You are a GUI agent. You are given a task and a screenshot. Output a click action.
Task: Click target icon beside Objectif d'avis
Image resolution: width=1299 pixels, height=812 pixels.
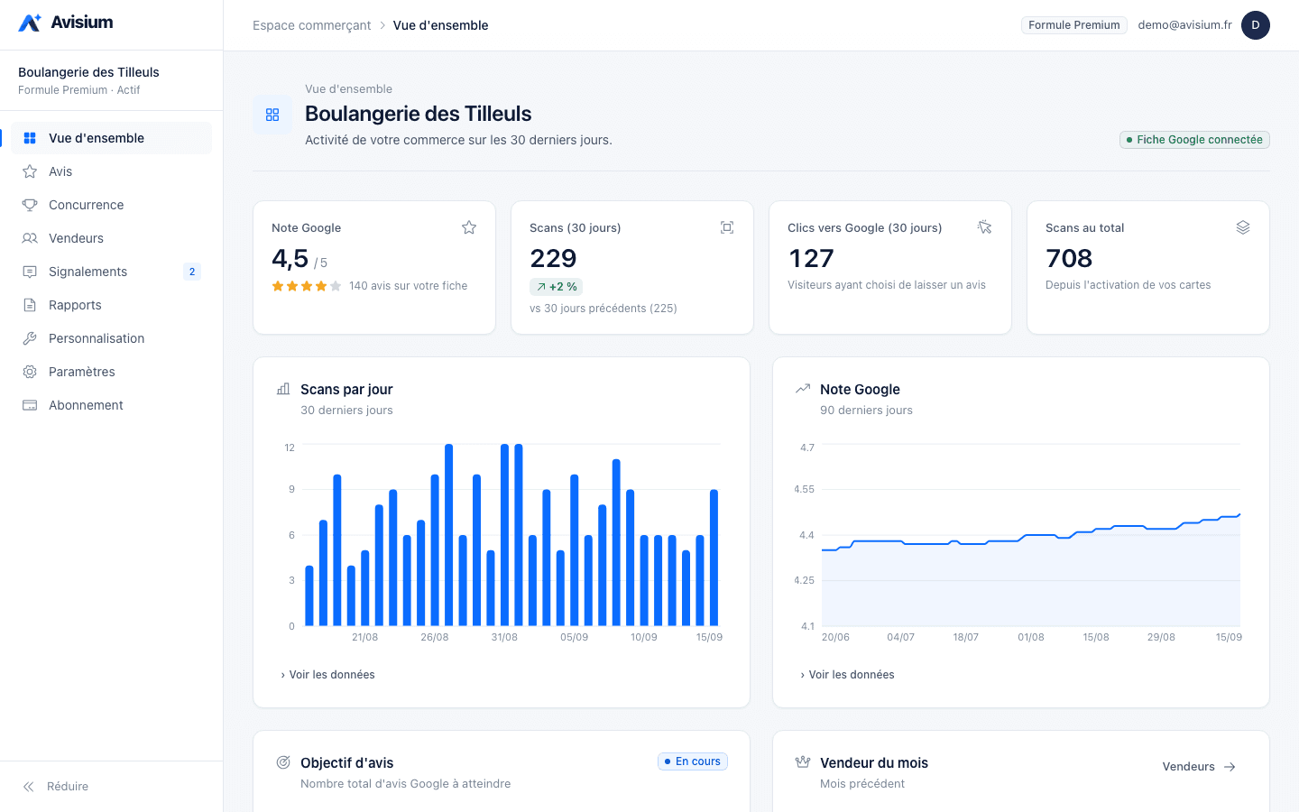click(x=283, y=762)
